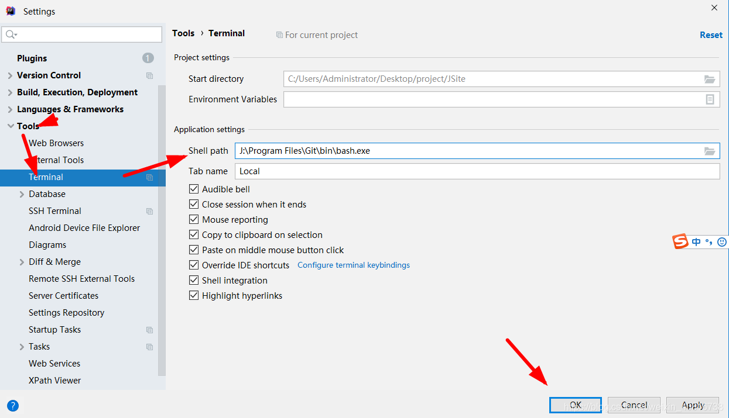This screenshot has width=729, height=418.
Task: Click the search magnifier icon in settings
Action: click(x=11, y=34)
